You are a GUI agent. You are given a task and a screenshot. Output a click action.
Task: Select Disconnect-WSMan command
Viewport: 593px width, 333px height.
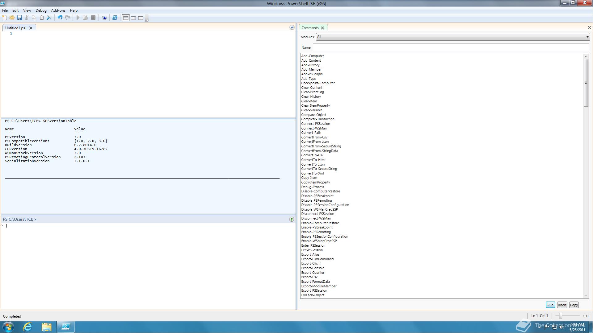(316, 218)
